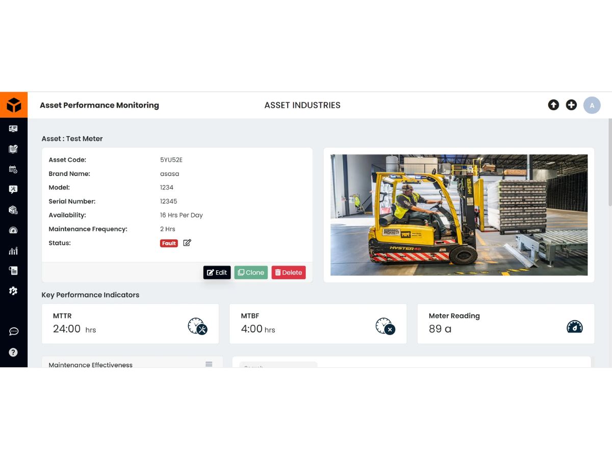Click the 'ASSET INDUSTRIES' header text
612x459 pixels.
click(302, 105)
